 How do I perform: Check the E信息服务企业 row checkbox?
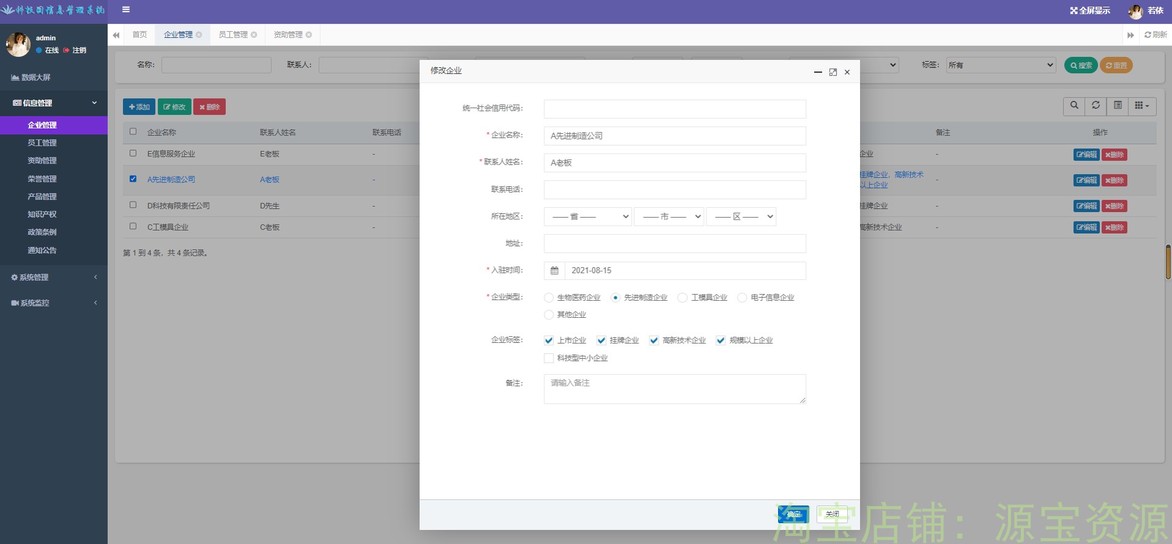click(133, 153)
